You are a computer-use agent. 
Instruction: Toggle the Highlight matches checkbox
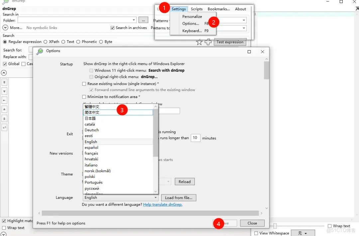click(x=4, y=221)
